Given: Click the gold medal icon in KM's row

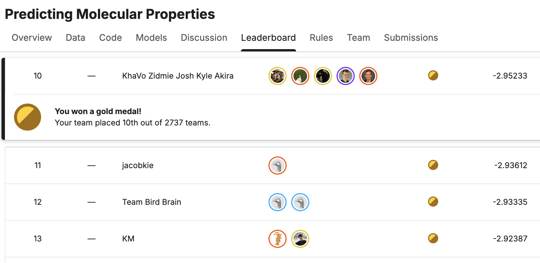Looking at the screenshot, I should 433,238.
